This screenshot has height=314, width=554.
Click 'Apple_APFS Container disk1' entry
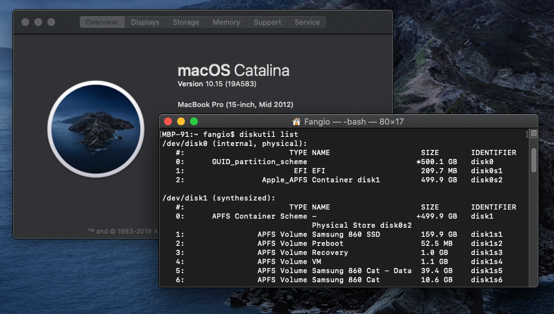click(x=321, y=180)
